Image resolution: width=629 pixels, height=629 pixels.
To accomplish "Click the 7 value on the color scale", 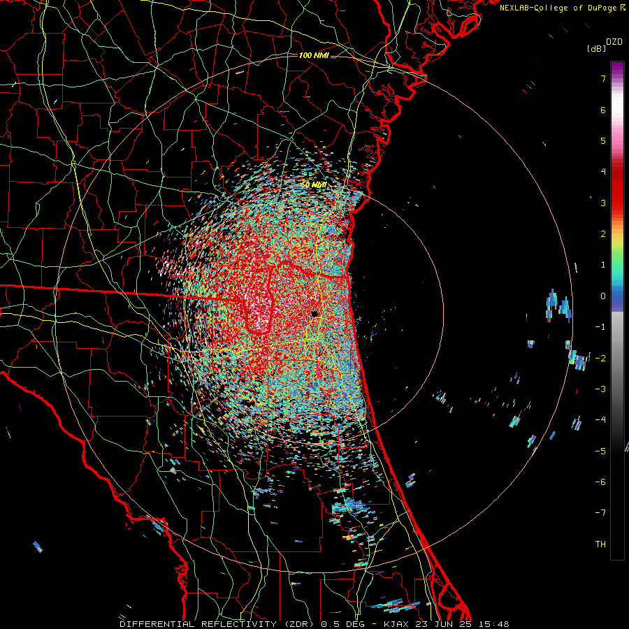I will 603,78.
